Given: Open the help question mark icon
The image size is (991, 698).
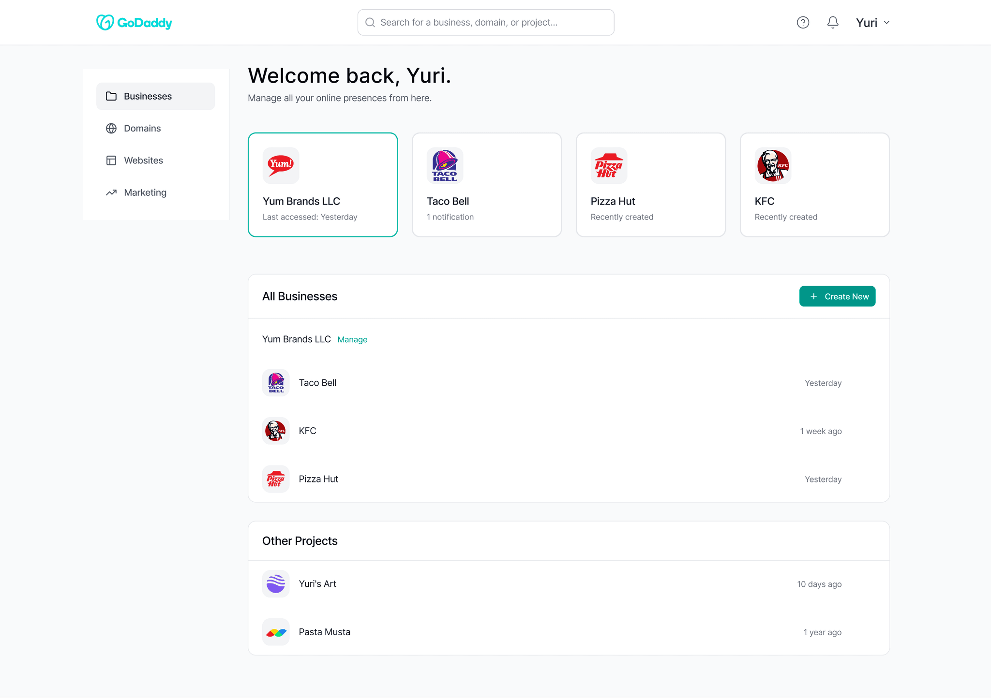Looking at the screenshot, I should pos(803,22).
